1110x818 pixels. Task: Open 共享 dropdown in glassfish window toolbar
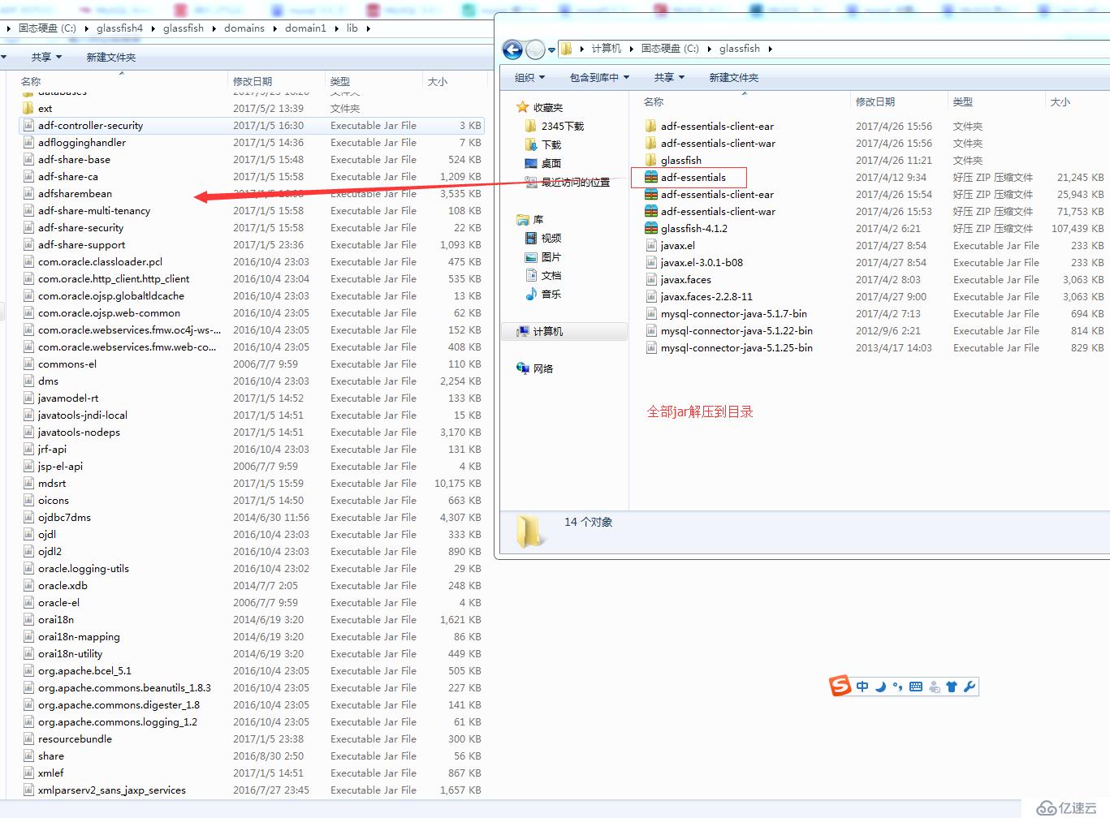pyautogui.click(x=669, y=78)
